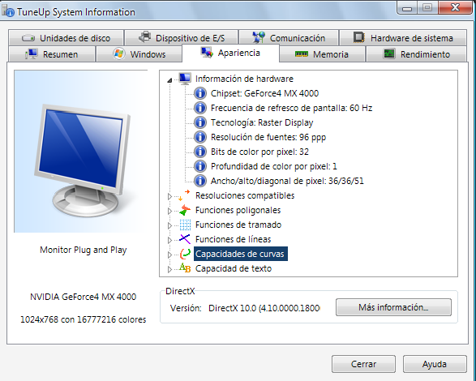The image size is (476, 381).
Task: Select 'Tecnología: Raster Display' row
Action: pyautogui.click(x=262, y=122)
